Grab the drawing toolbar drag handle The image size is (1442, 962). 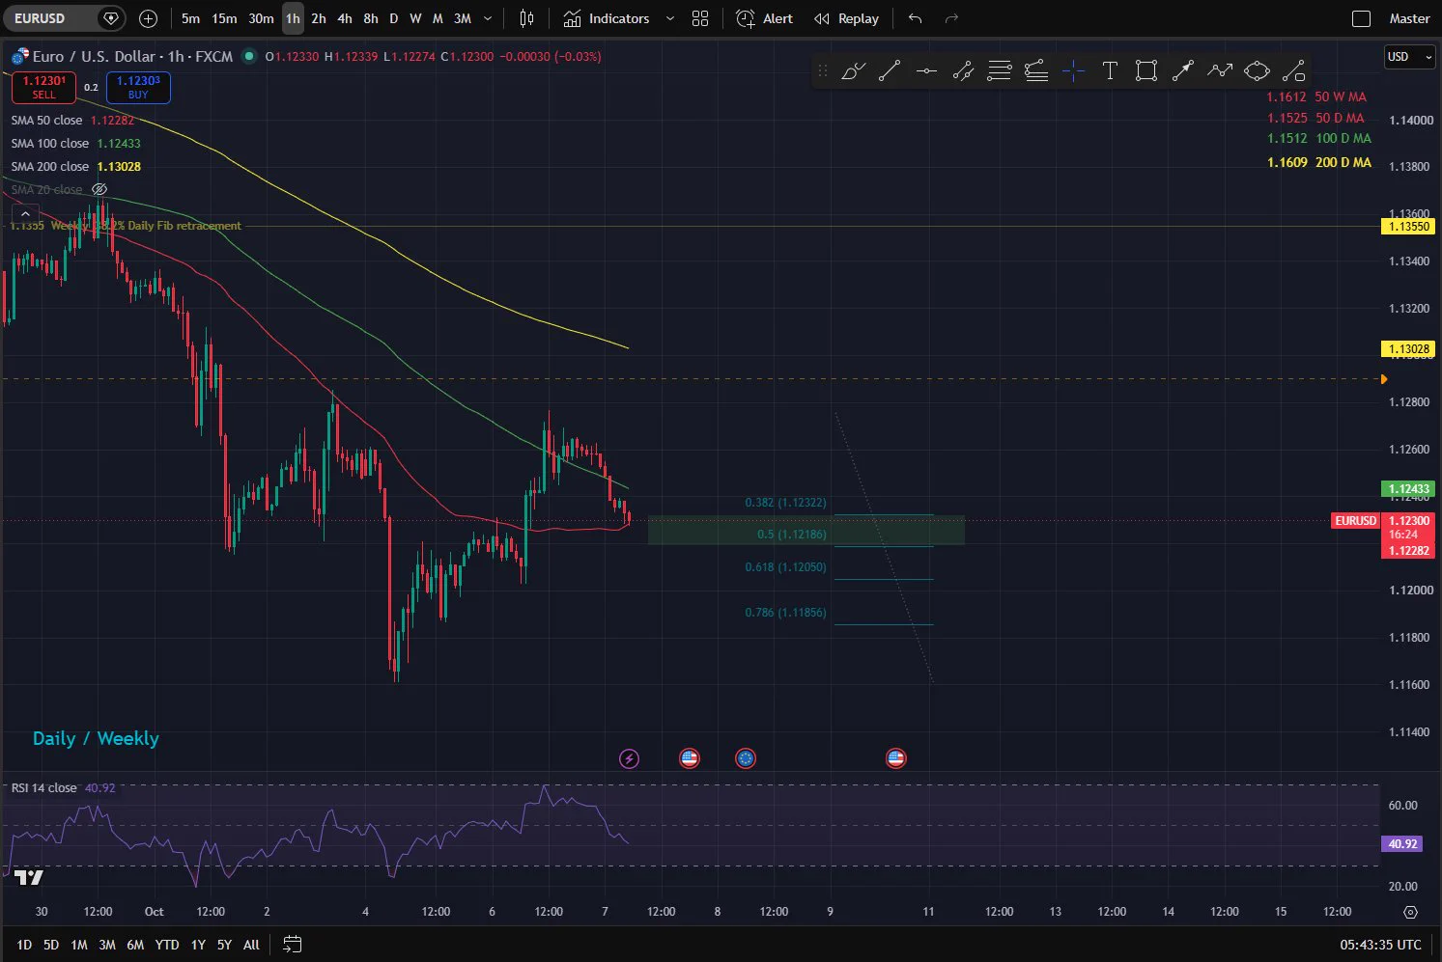[823, 70]
